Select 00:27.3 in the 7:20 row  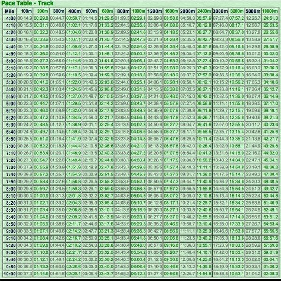[25, 160]
